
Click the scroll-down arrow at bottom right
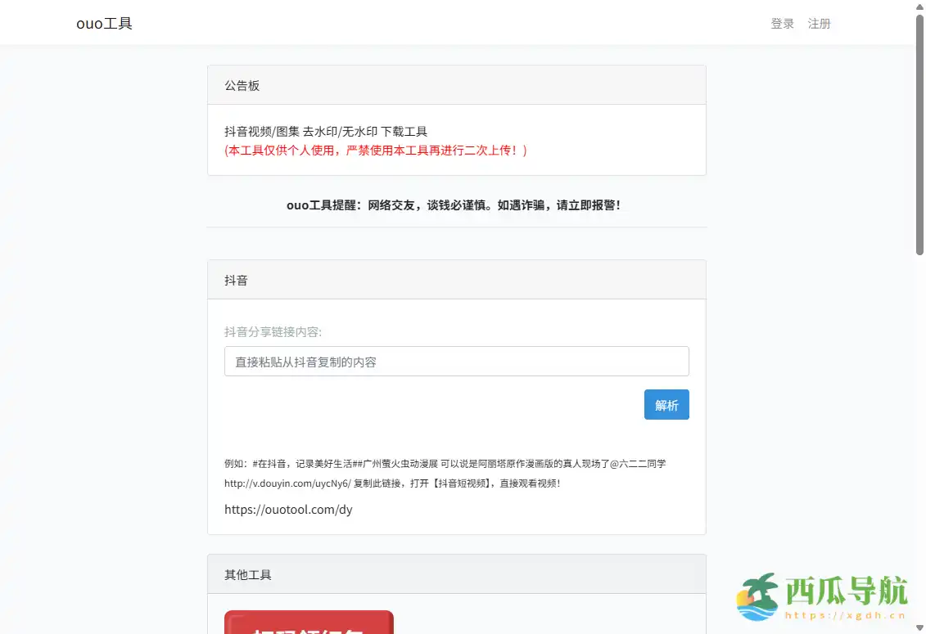[x=919, y=626]
